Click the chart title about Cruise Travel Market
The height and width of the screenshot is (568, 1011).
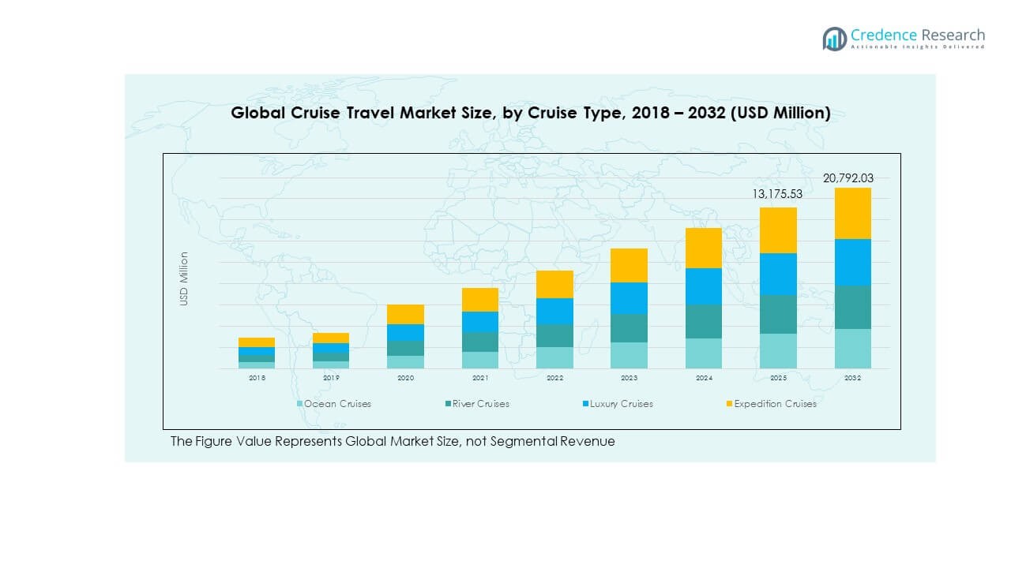(530, 113)
